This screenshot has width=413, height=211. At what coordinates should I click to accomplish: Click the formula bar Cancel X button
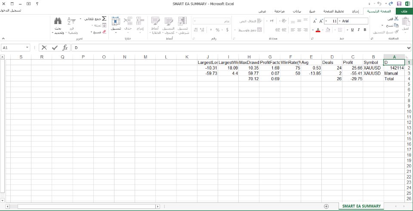(44, 48)
